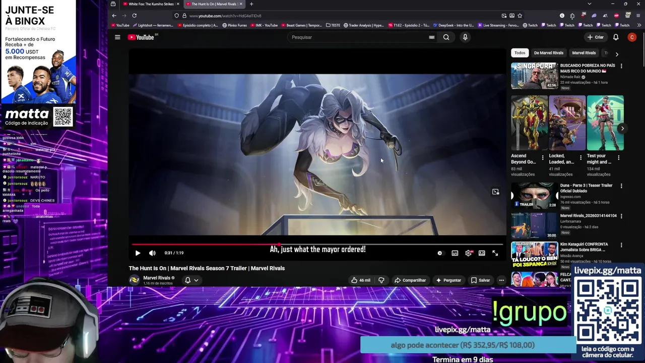This screenshot has width=645, height=363.
Task: Open YouTube notifications bell in header
Action: [x=616, y=37]
